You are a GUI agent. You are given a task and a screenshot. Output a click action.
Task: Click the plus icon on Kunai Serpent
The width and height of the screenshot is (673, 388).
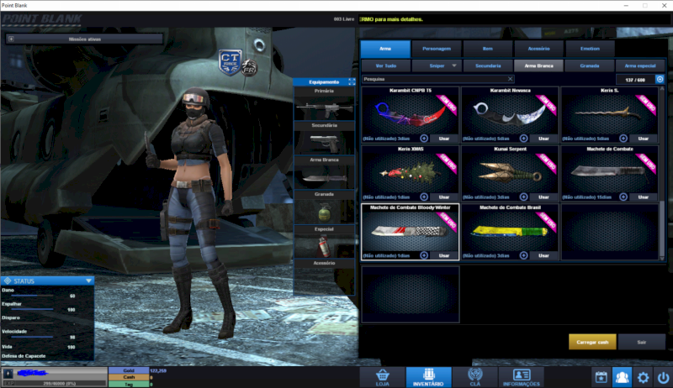(x=523, y=197)
